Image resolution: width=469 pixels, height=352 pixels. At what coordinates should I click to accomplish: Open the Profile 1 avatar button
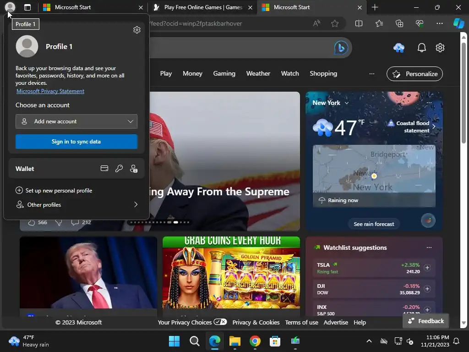coord(10,7)
